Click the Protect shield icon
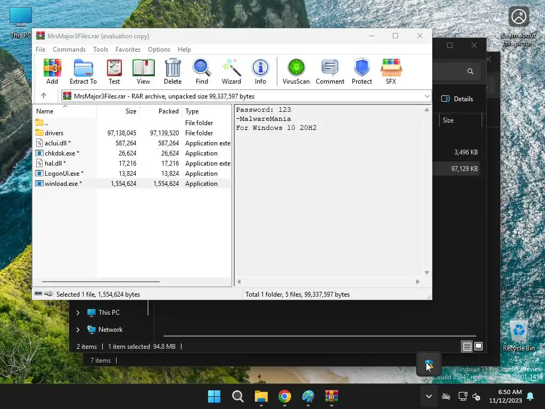545x409 pixels. [362, 71]
